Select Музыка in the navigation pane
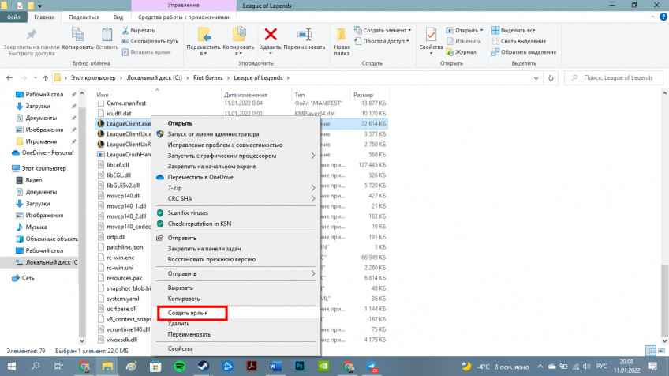 click(x=36, y=227)
